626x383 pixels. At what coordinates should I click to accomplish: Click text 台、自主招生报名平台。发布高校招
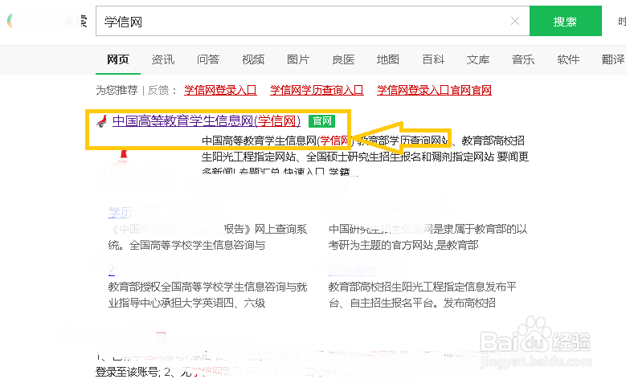pos(412,303)
